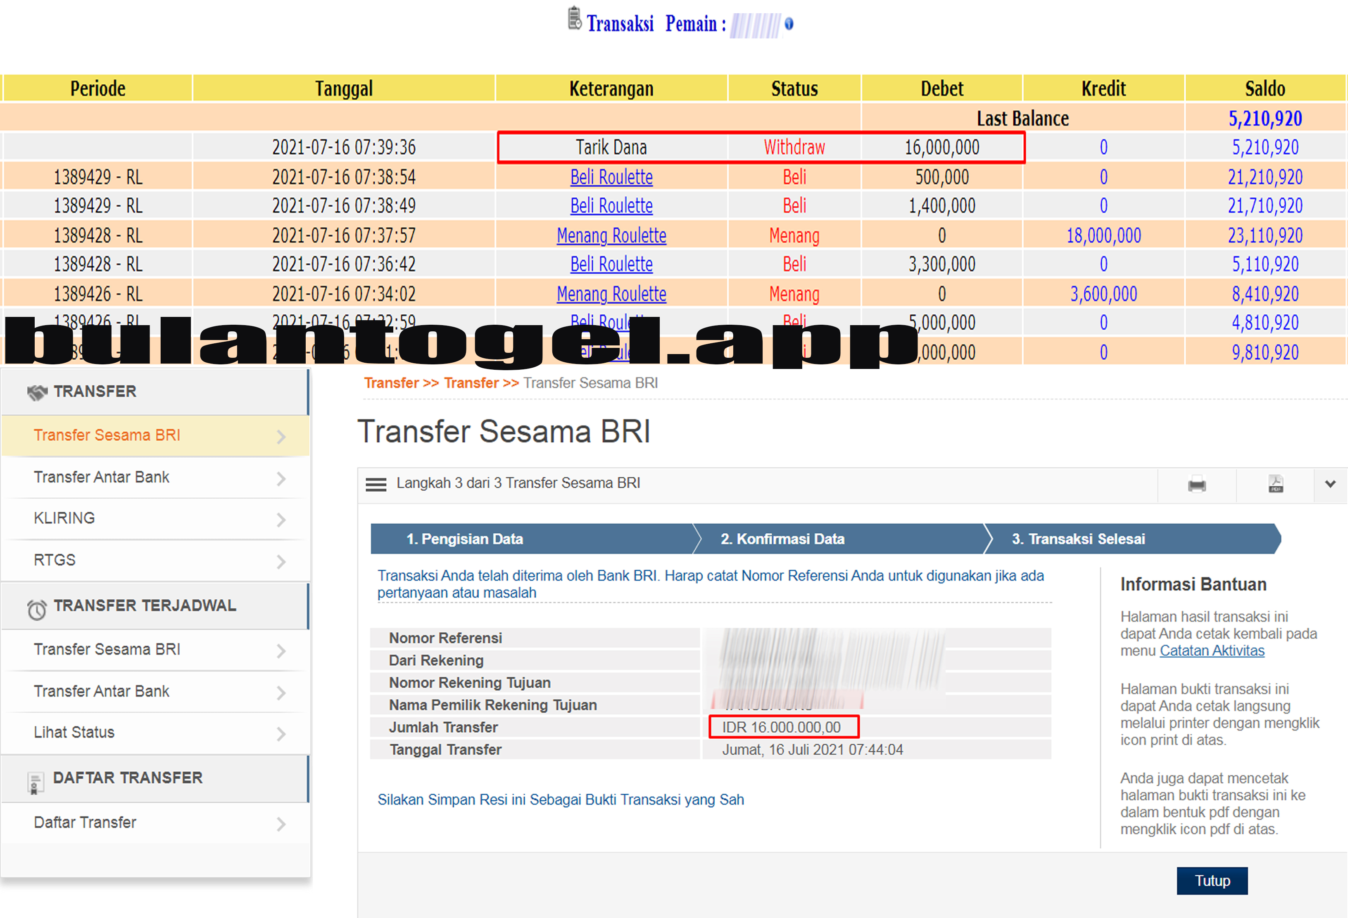The width and height of the screenshot is (1348, 918).
Task: Select Transfer Sesama BRI under TRANSFER
Action: (x=155, y=435)
